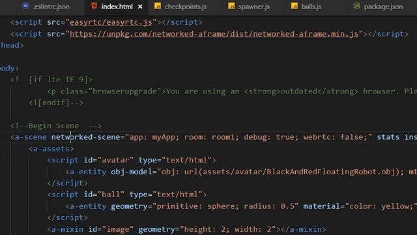Click the a-mixin id="image" text
This screenshot has width=417, height=235.
point(90,229)
